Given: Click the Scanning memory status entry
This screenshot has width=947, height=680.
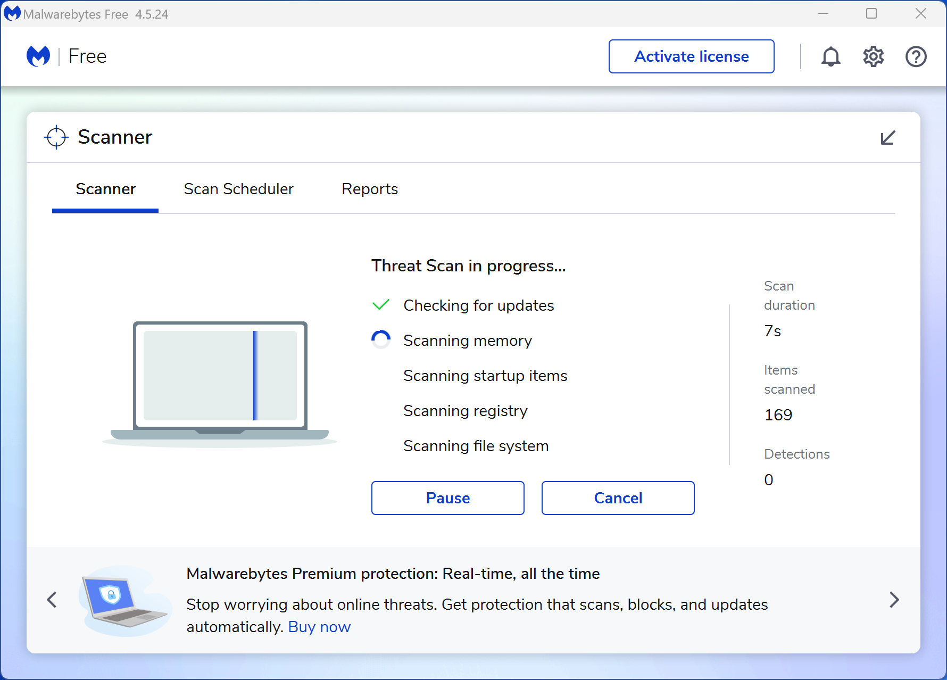Looking at the screenshot, I should tap(468, 341).
